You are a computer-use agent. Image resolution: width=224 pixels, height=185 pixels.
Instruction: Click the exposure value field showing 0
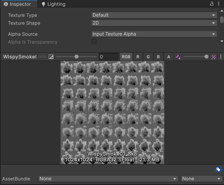(x=109, y=57)
